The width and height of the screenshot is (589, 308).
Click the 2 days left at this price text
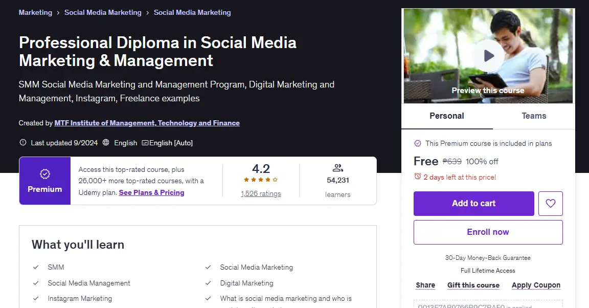[460, 177]
